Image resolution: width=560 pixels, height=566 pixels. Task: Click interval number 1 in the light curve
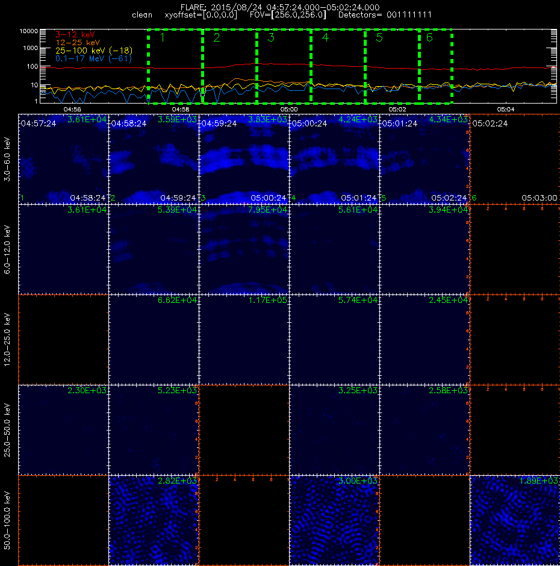point(162,37)
